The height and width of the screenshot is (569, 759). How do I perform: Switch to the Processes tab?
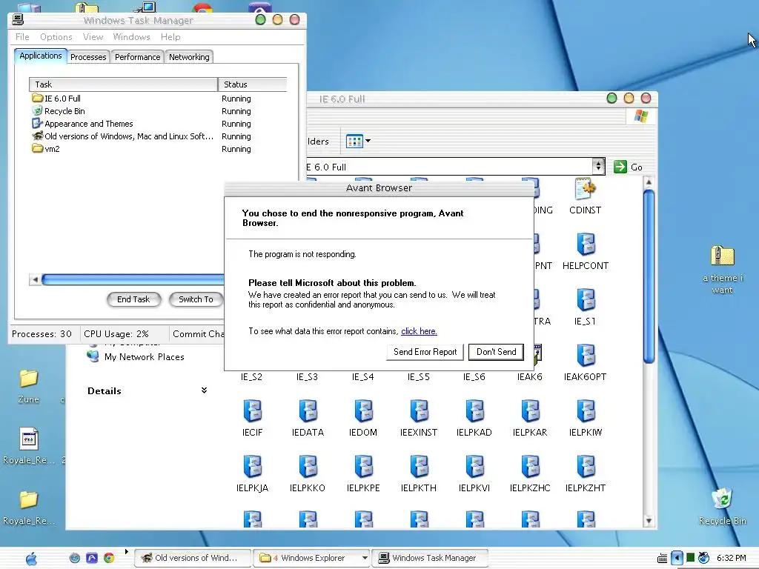point(89,57)
